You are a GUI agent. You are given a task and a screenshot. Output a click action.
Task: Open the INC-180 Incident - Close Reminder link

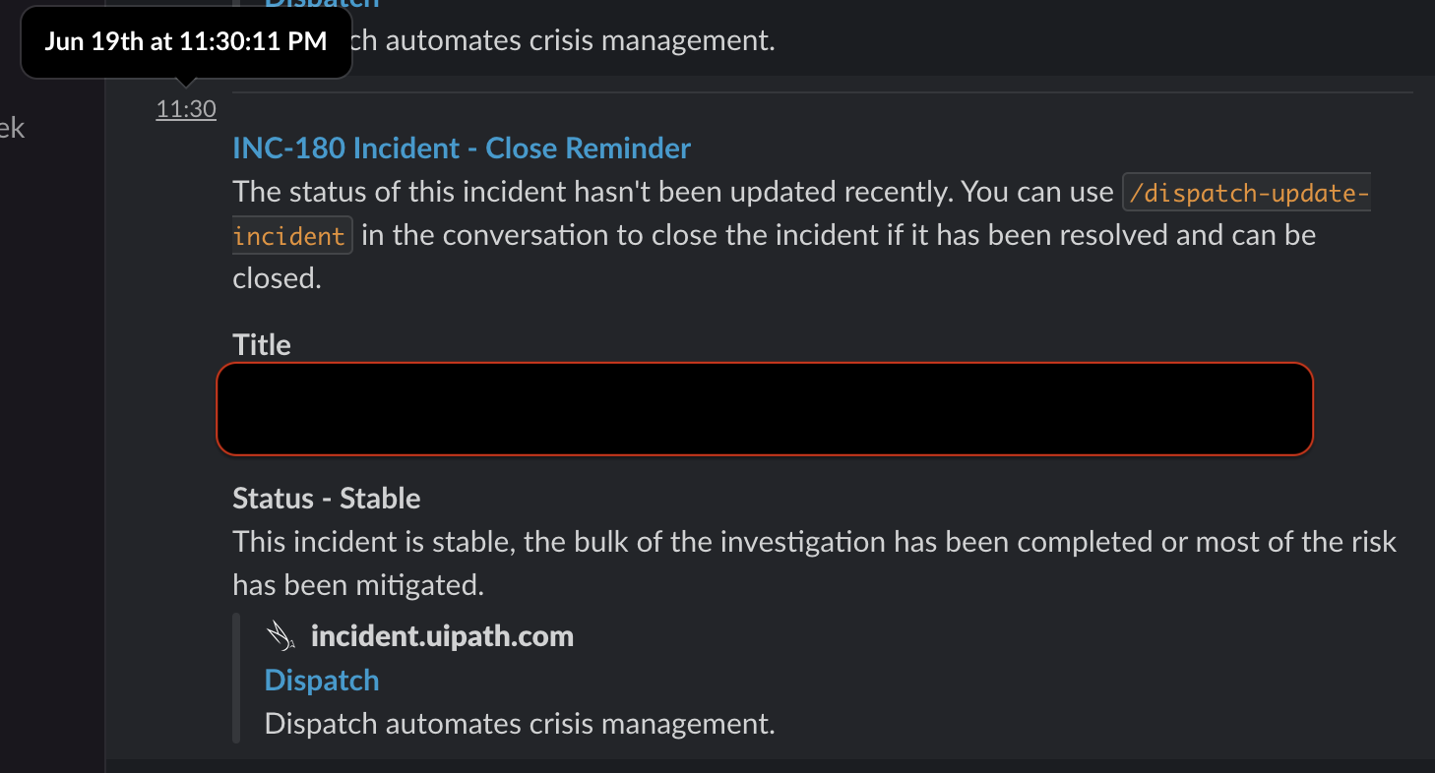point(461,148)
